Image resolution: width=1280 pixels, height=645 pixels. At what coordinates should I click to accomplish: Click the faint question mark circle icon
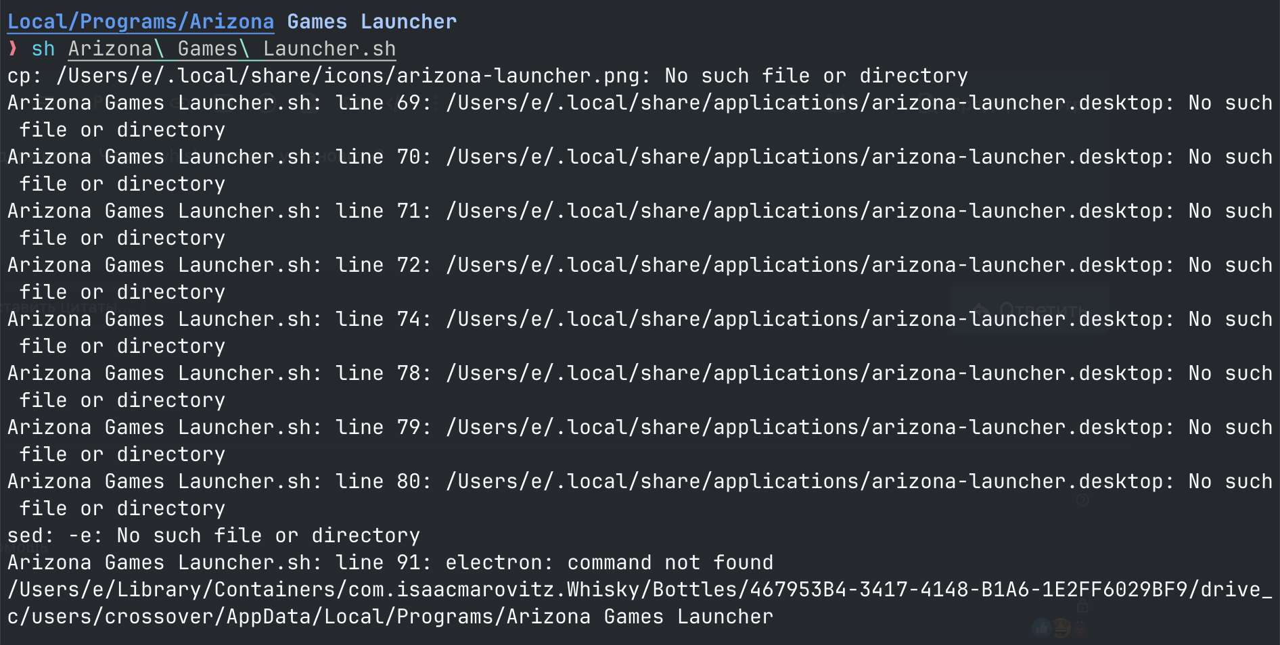click(x=1082, y=500)
